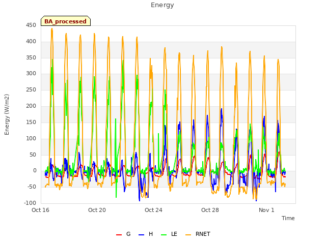Click the 400 y-axis tick label

point(31,42)
